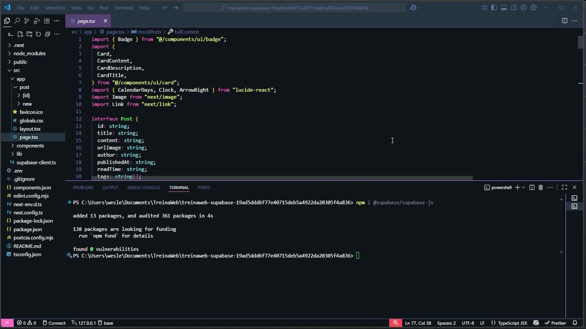Open the Run and Debug view

click(x=37, y=21)
